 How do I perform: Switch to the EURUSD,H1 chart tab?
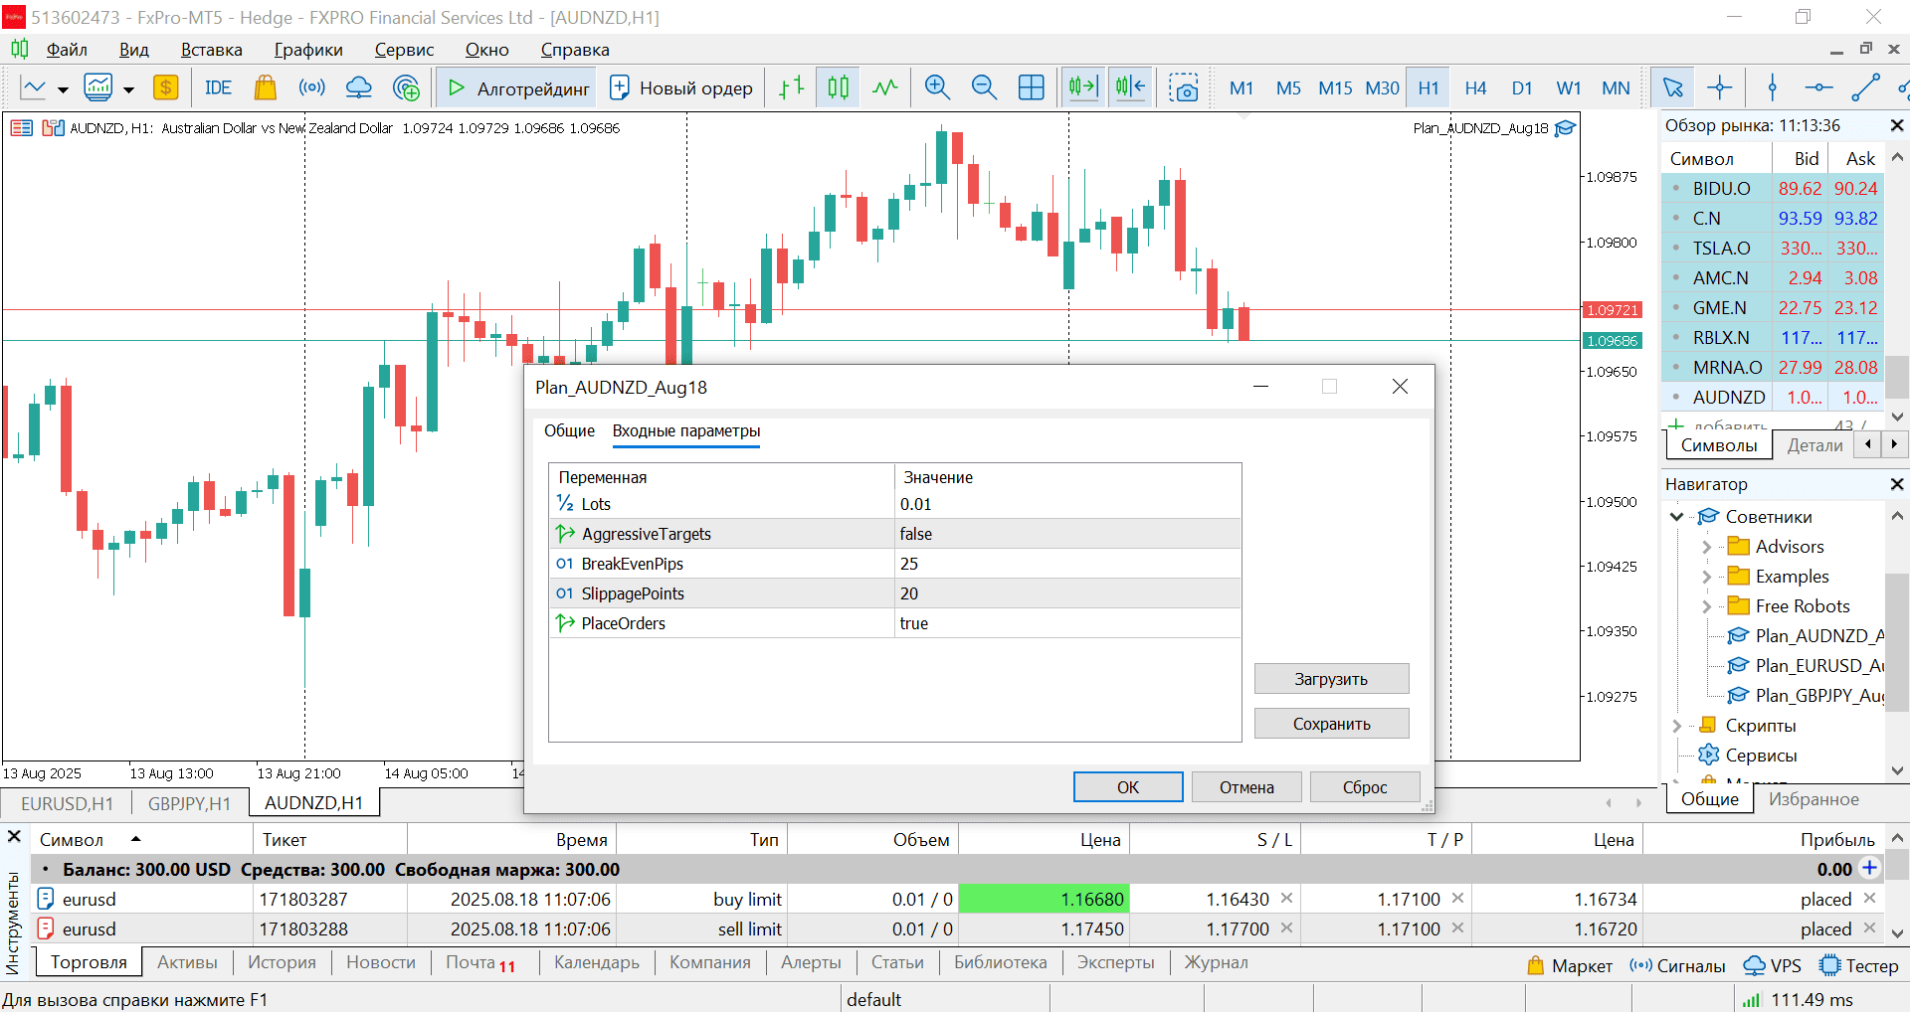click(x=67, y=803)
